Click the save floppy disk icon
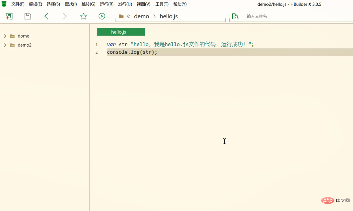The height and width of the screenshot is (211, 353). [28, 16]
